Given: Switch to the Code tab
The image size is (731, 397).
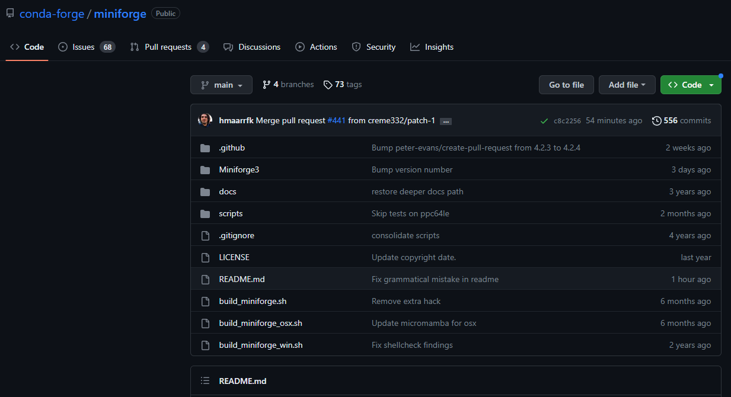Looking at the screenshot, I should click(x=27, y=47).
